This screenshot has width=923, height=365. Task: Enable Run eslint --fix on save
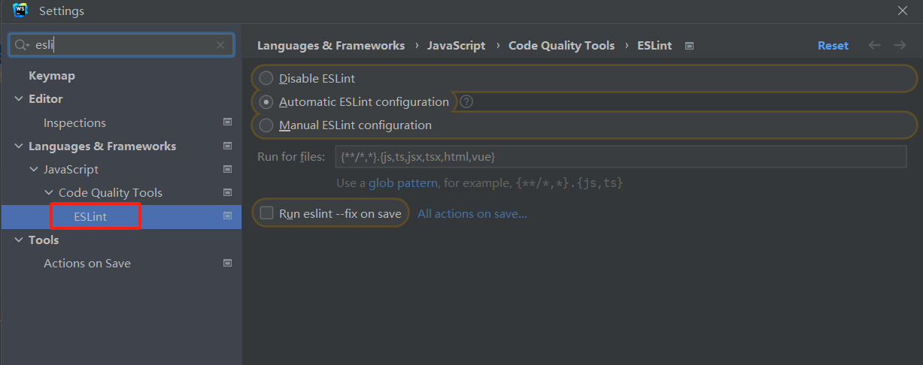tap(266, 213)
